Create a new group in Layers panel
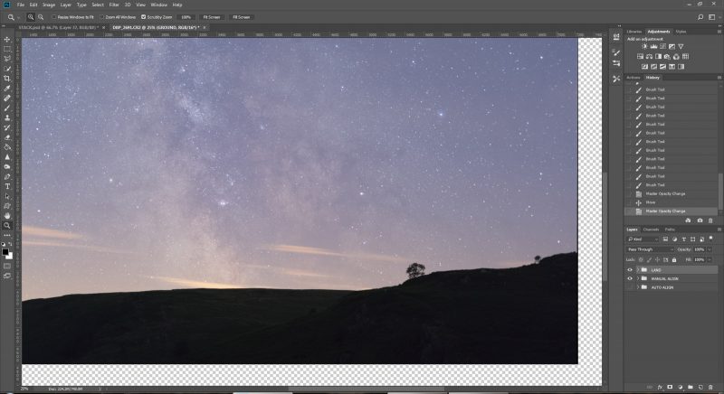This screenshot has width=724, height=394. click(x=691, y=387)
